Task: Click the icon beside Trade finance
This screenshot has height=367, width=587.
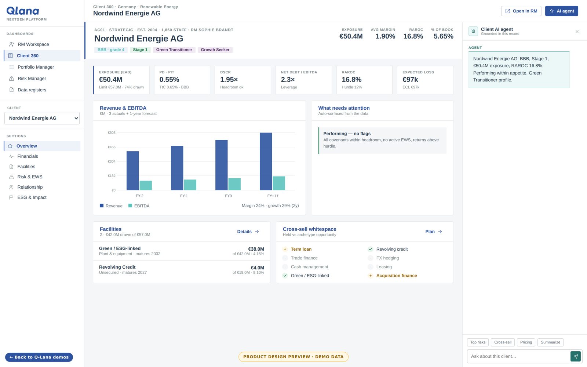Action: pos(285,258)
